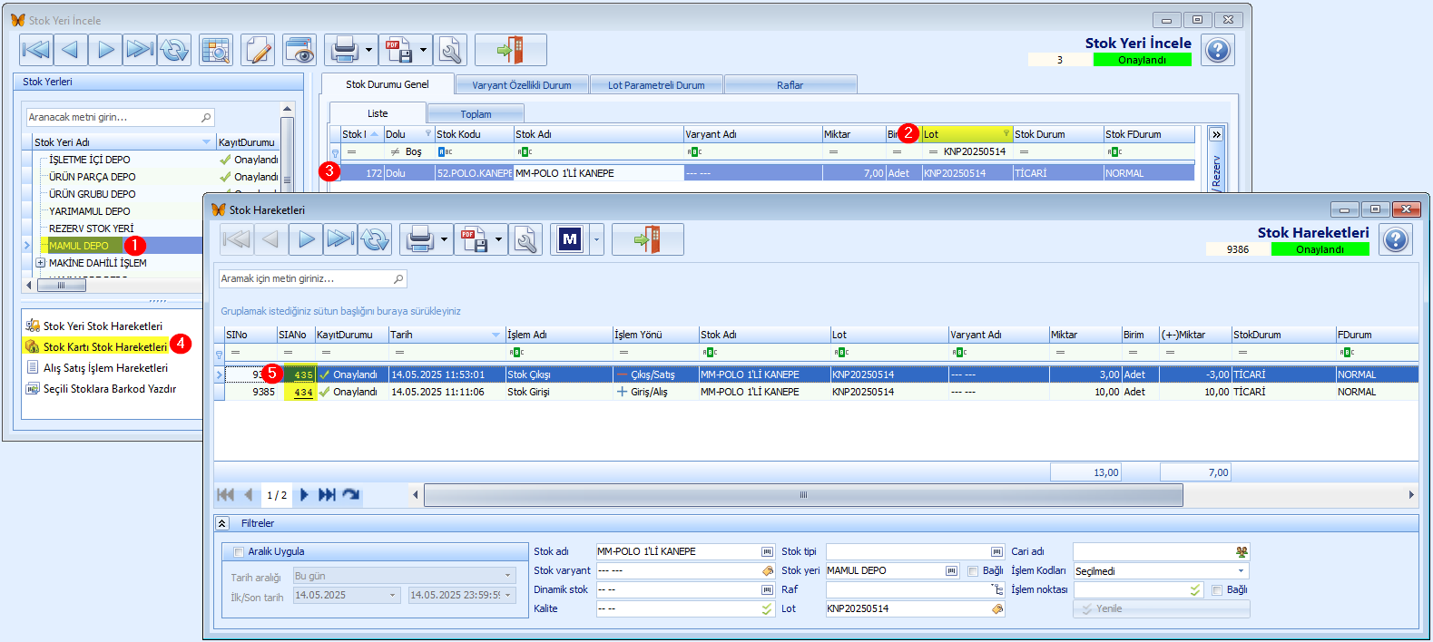Toggle Bağlı checkbox beside İşlem noktası

click(x=1217, y=590)
